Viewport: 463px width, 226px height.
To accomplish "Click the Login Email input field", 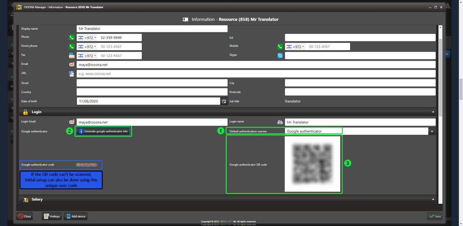I will click(152, 122).
